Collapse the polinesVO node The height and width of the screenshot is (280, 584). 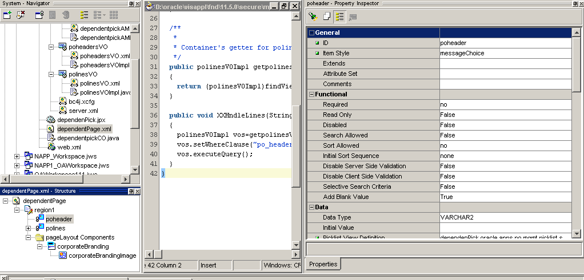tap(51, 74)
